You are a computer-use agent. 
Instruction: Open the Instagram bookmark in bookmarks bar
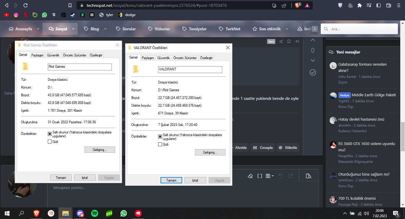coord(16,15)
